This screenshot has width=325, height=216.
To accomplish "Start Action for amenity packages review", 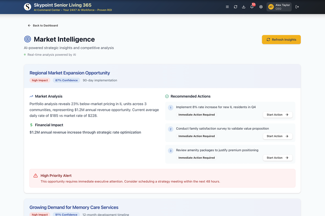I will (x=278, y=158).
